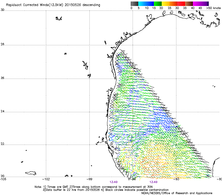Pick the brown 35-40 knots legend swatch
The image size is (222, 195).
coord(189,4)
